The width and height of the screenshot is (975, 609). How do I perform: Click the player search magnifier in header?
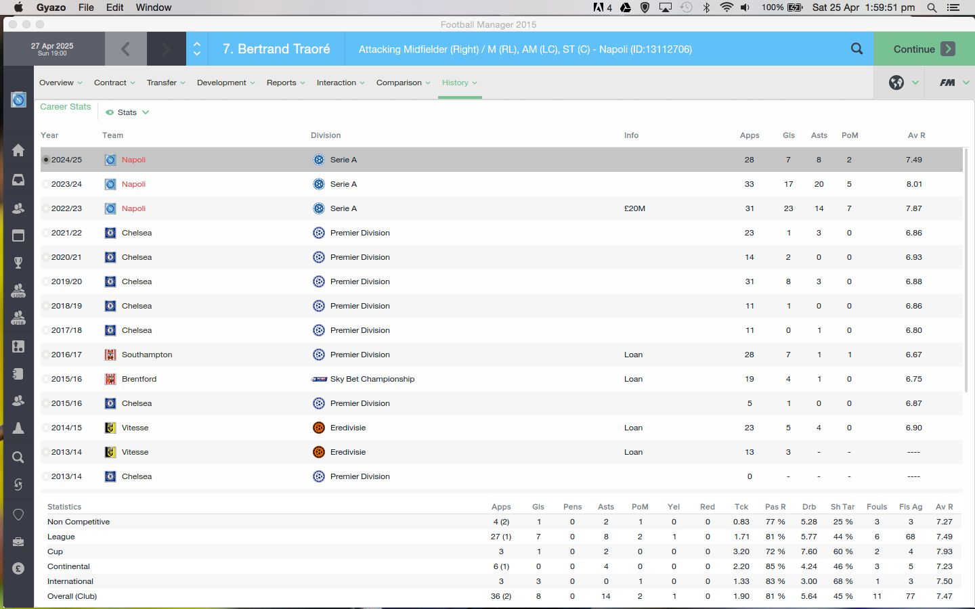pyautogui.click(x=857, y=49)
